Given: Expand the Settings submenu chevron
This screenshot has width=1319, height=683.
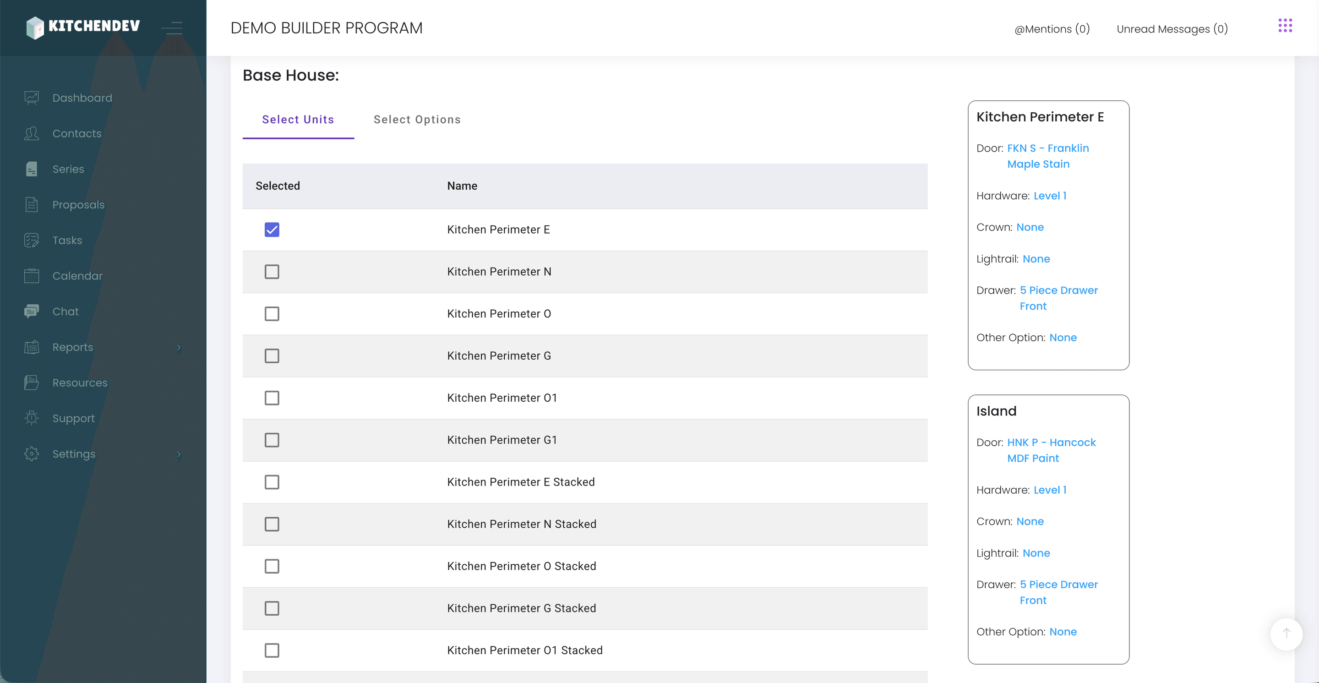Looking at the screenshot, I should (x=179, y=454).
